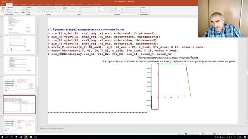
Task: Click the Cut (Вырезать) command
Action: [10, 8]
